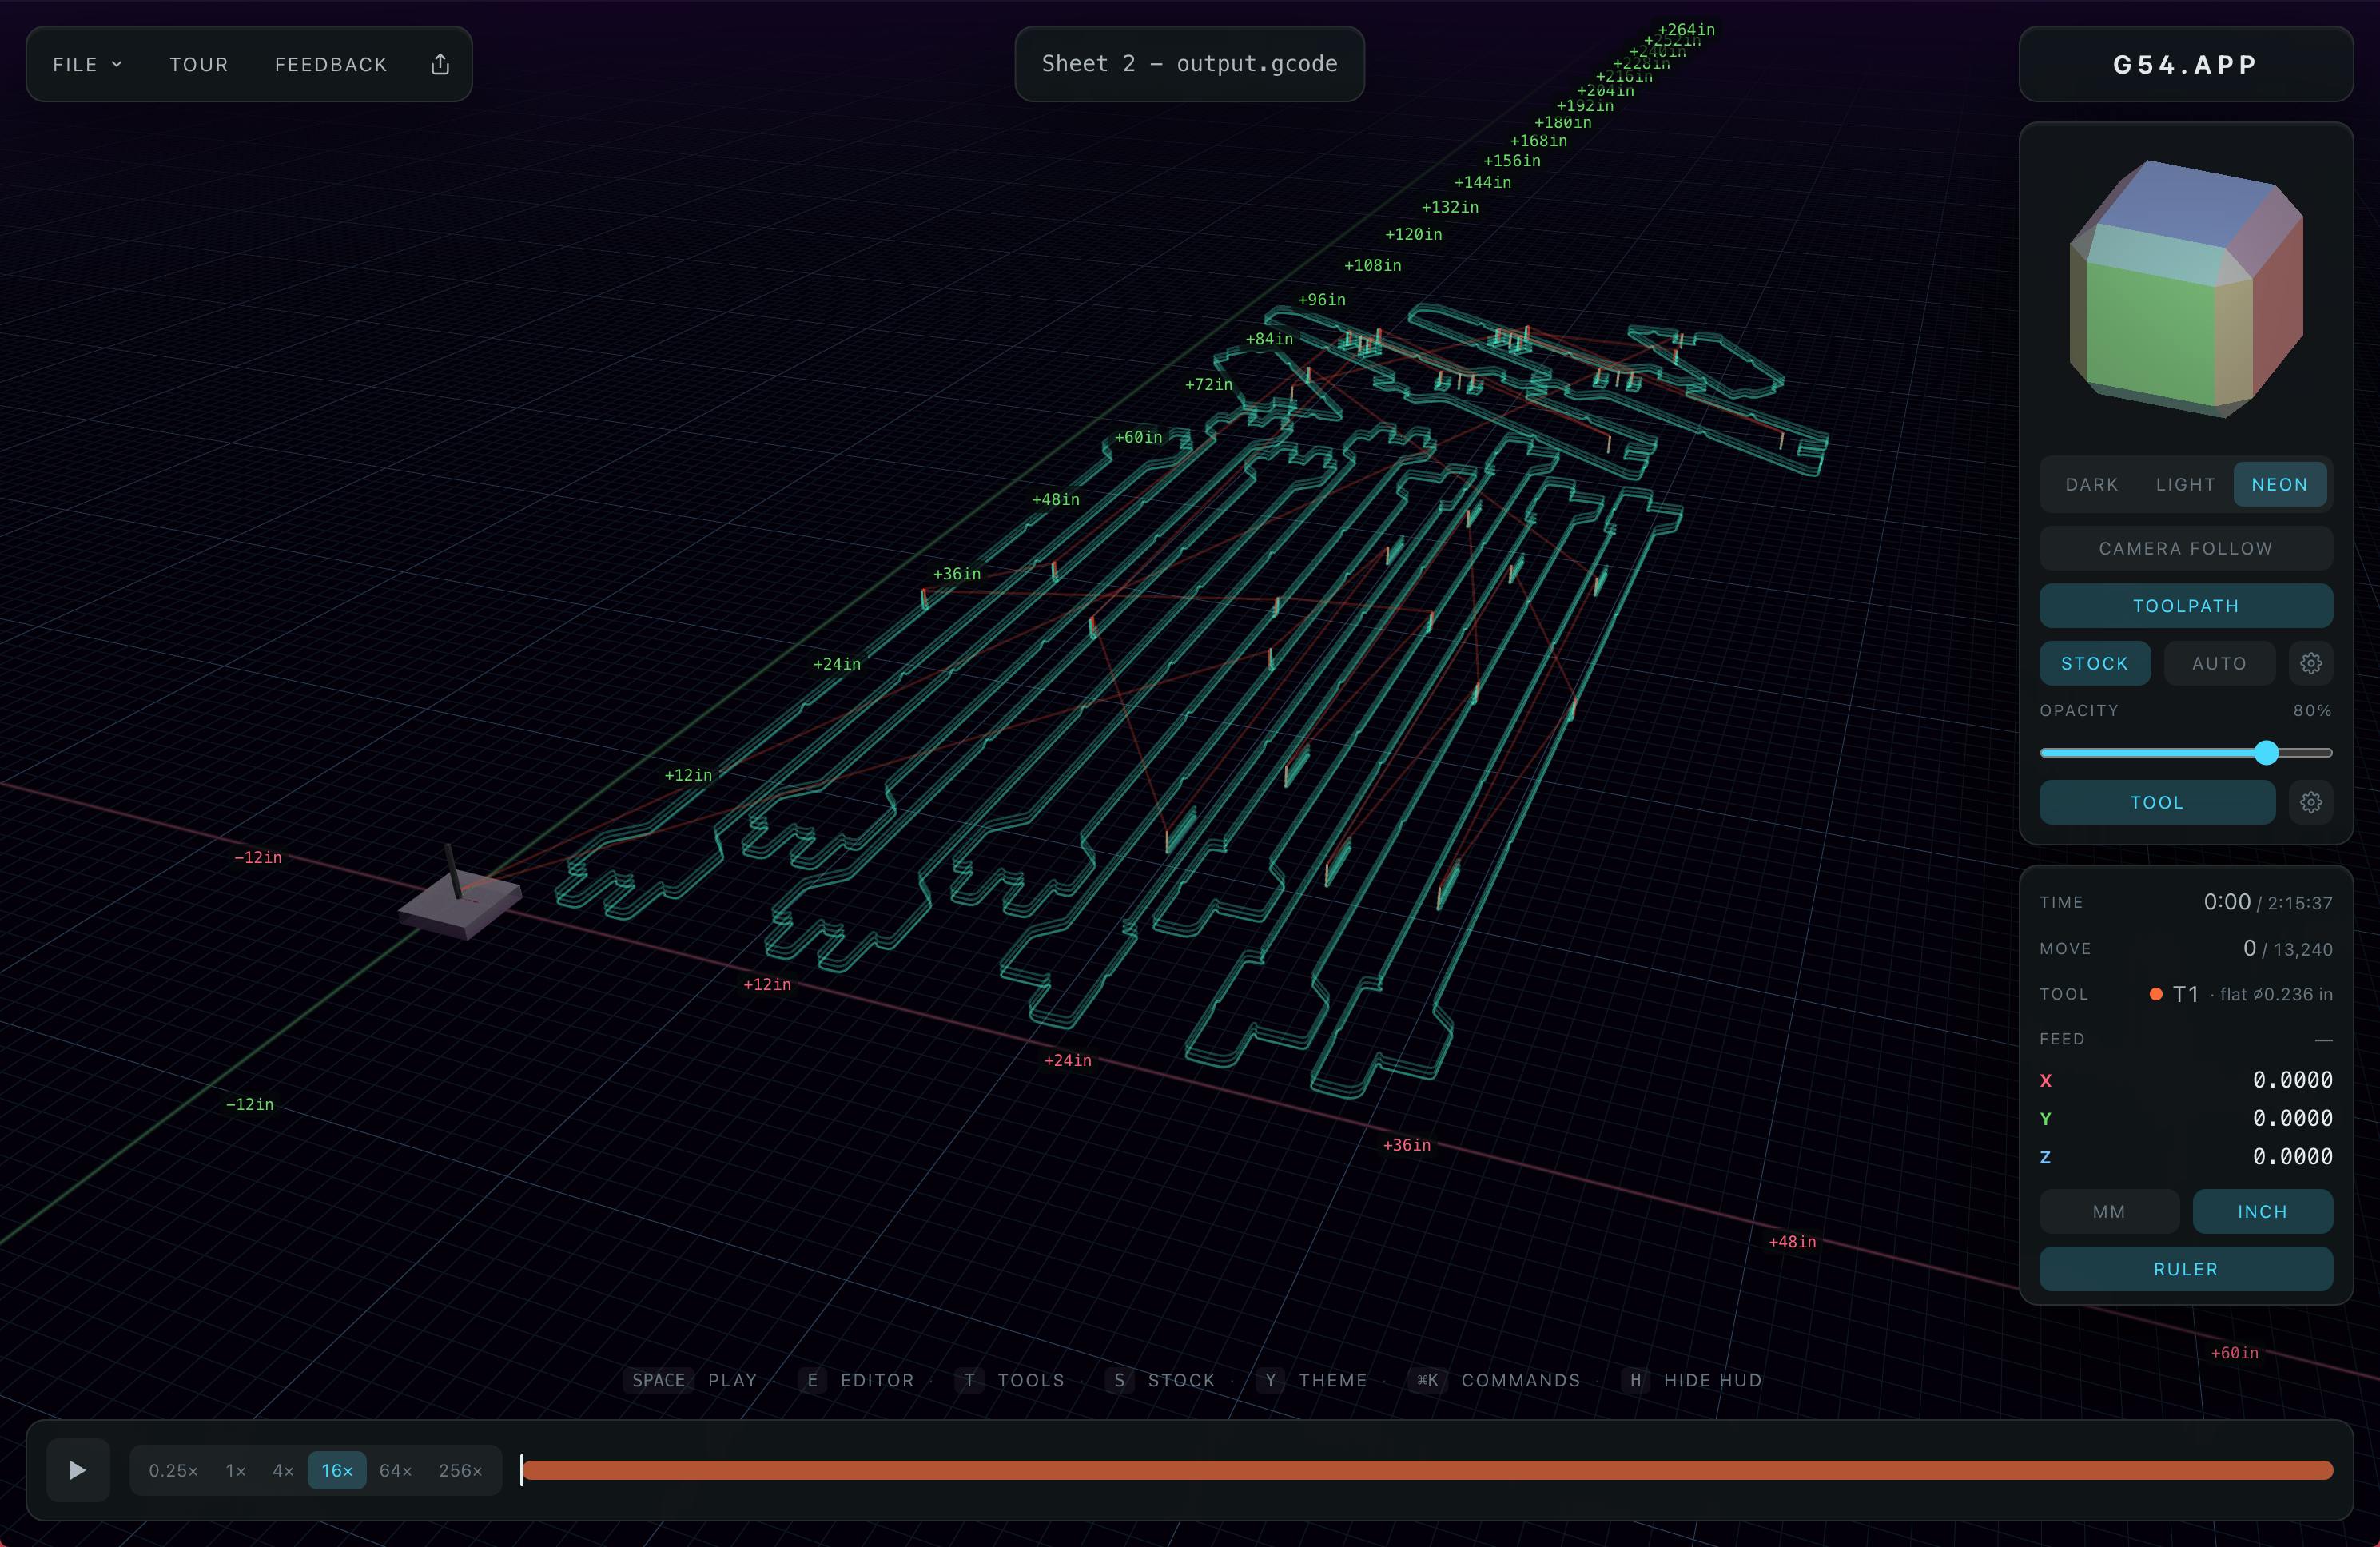
Task: Switch to the LIGHT theme
Action: click(2185, 484)
